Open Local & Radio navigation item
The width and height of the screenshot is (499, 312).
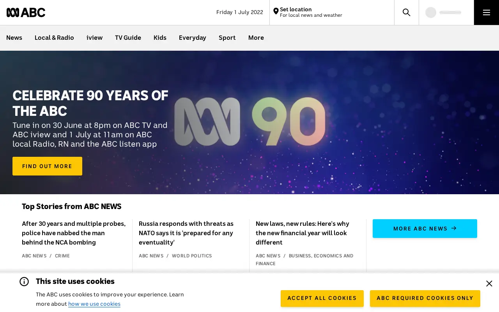tap(54, 38)
